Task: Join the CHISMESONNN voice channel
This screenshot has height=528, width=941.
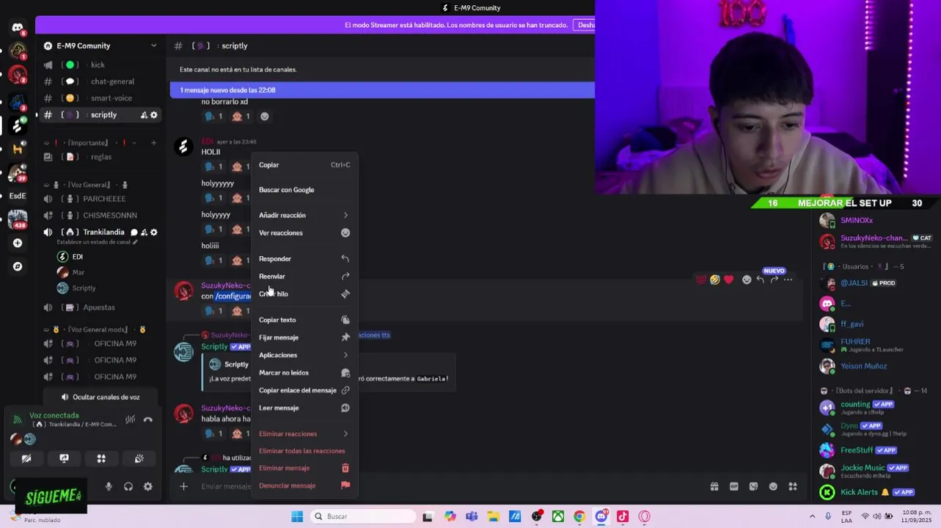Action: point(100,216)
